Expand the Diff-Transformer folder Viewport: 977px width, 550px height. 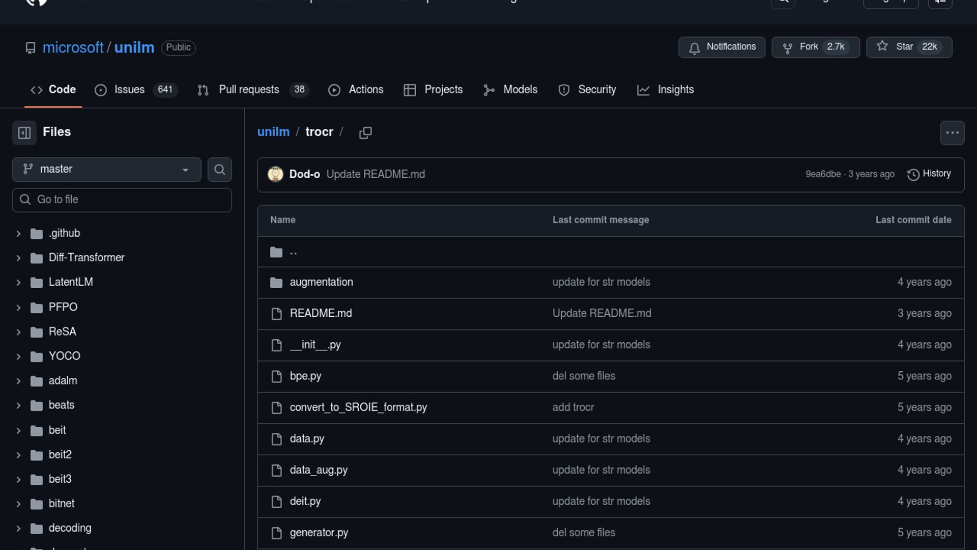(18, 258)
